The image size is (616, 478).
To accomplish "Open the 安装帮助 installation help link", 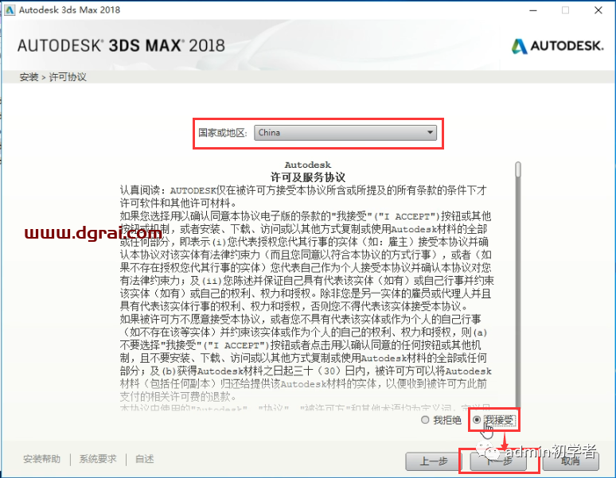I will pos(41,459).
